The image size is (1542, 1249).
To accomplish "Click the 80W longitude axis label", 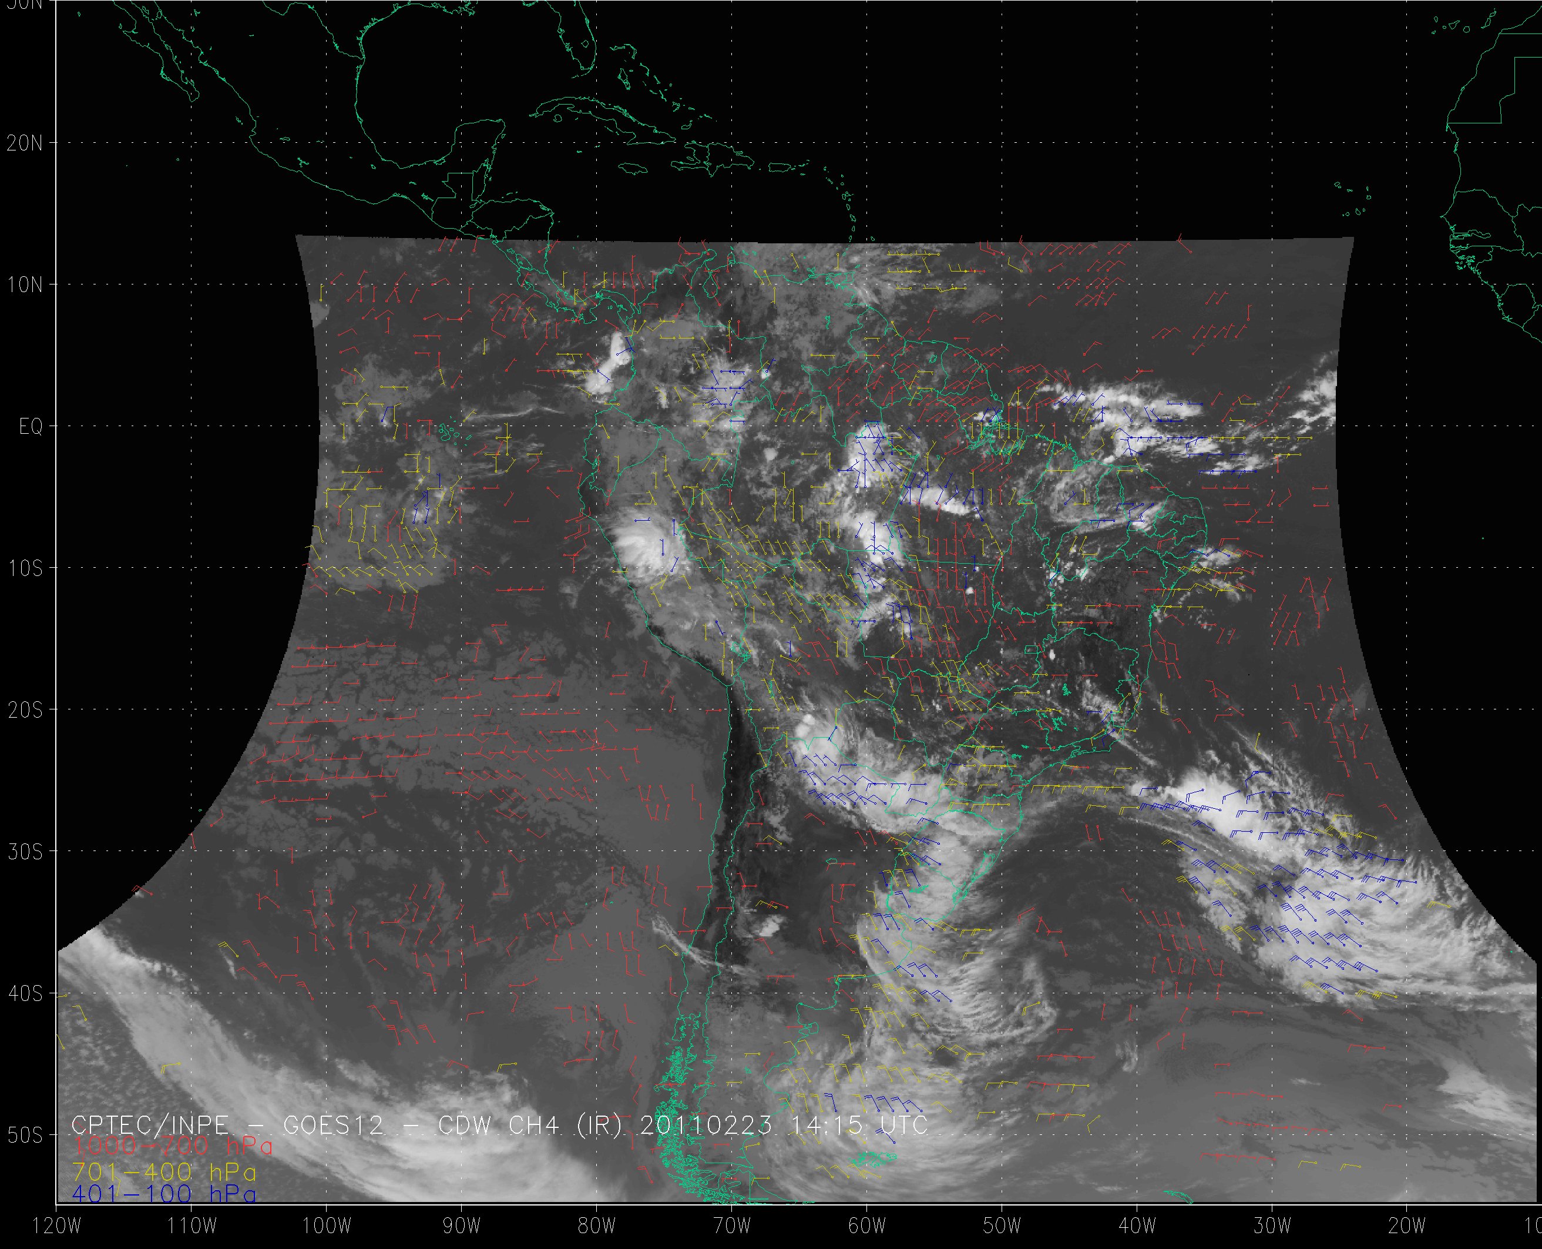I will (597, 1226).
